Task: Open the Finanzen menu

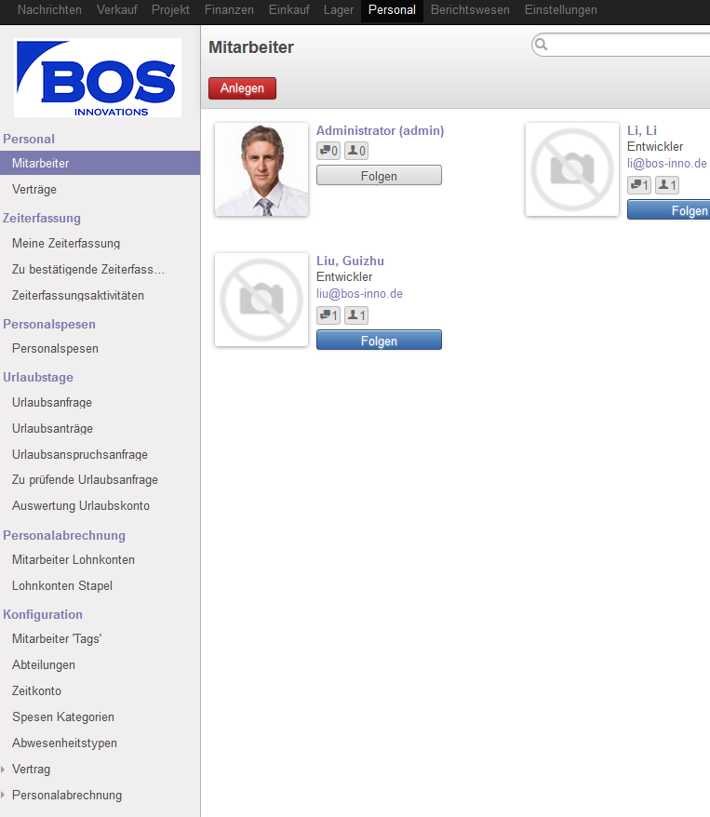Action: click(229, 10)
